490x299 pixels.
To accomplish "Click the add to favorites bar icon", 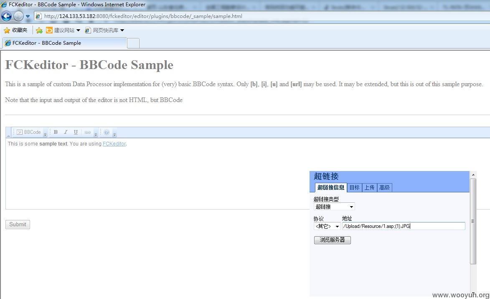I will tap(39, 31).
